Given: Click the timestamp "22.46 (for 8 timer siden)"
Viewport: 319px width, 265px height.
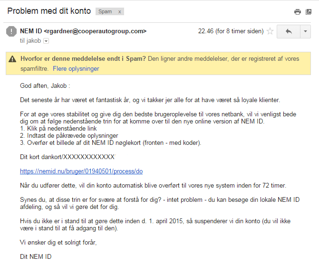Looking at the screenshot, I should [x=231, y=31].
